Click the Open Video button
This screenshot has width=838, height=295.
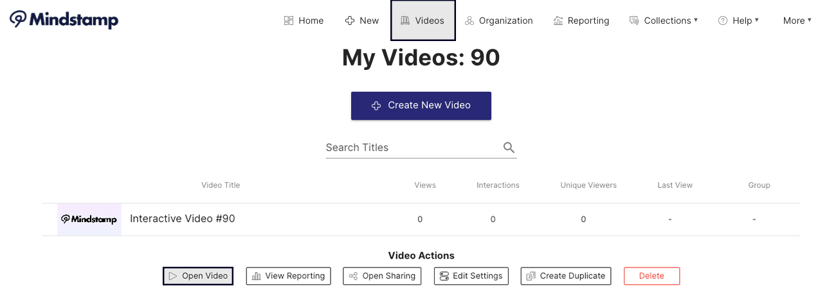[x=198, y=276]
